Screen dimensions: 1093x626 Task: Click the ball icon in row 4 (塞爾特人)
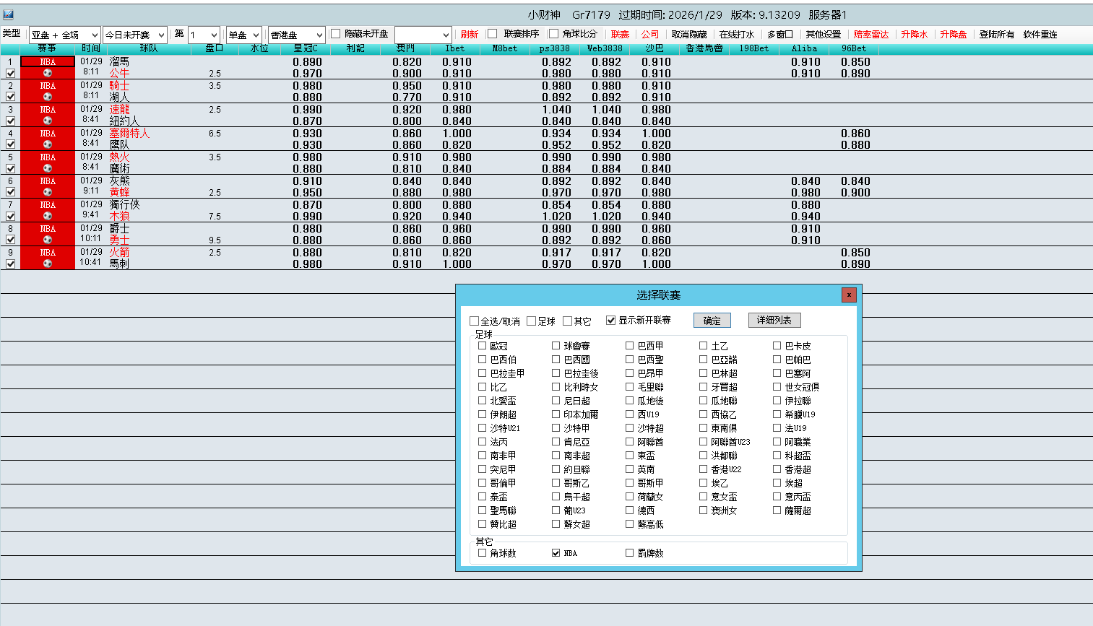point(48,144)
